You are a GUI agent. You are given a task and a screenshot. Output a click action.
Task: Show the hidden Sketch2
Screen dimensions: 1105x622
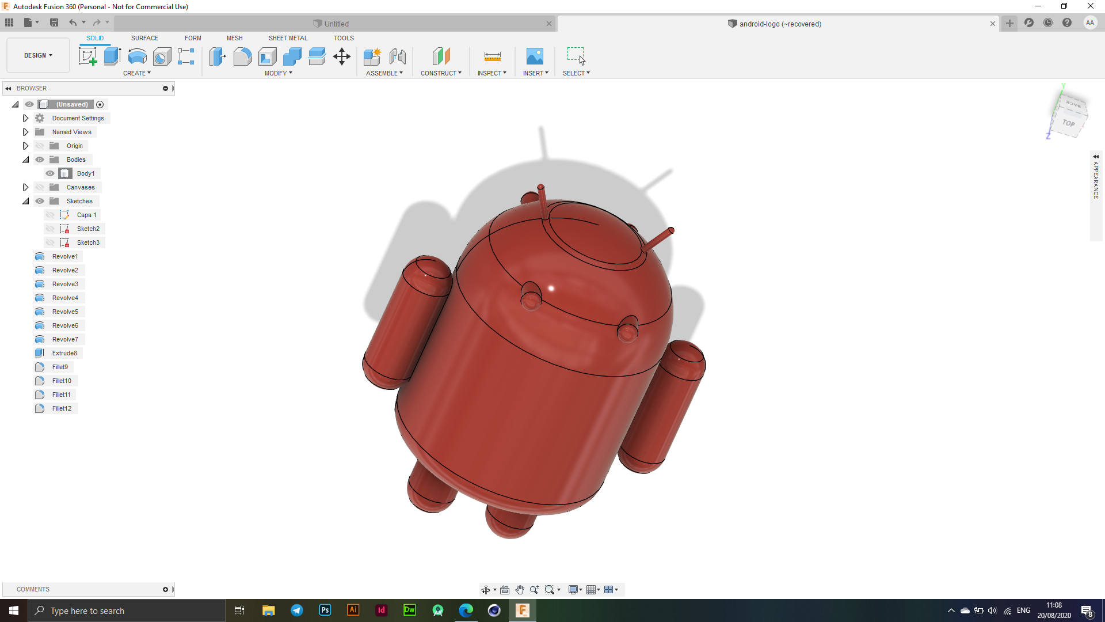[50, 229]
